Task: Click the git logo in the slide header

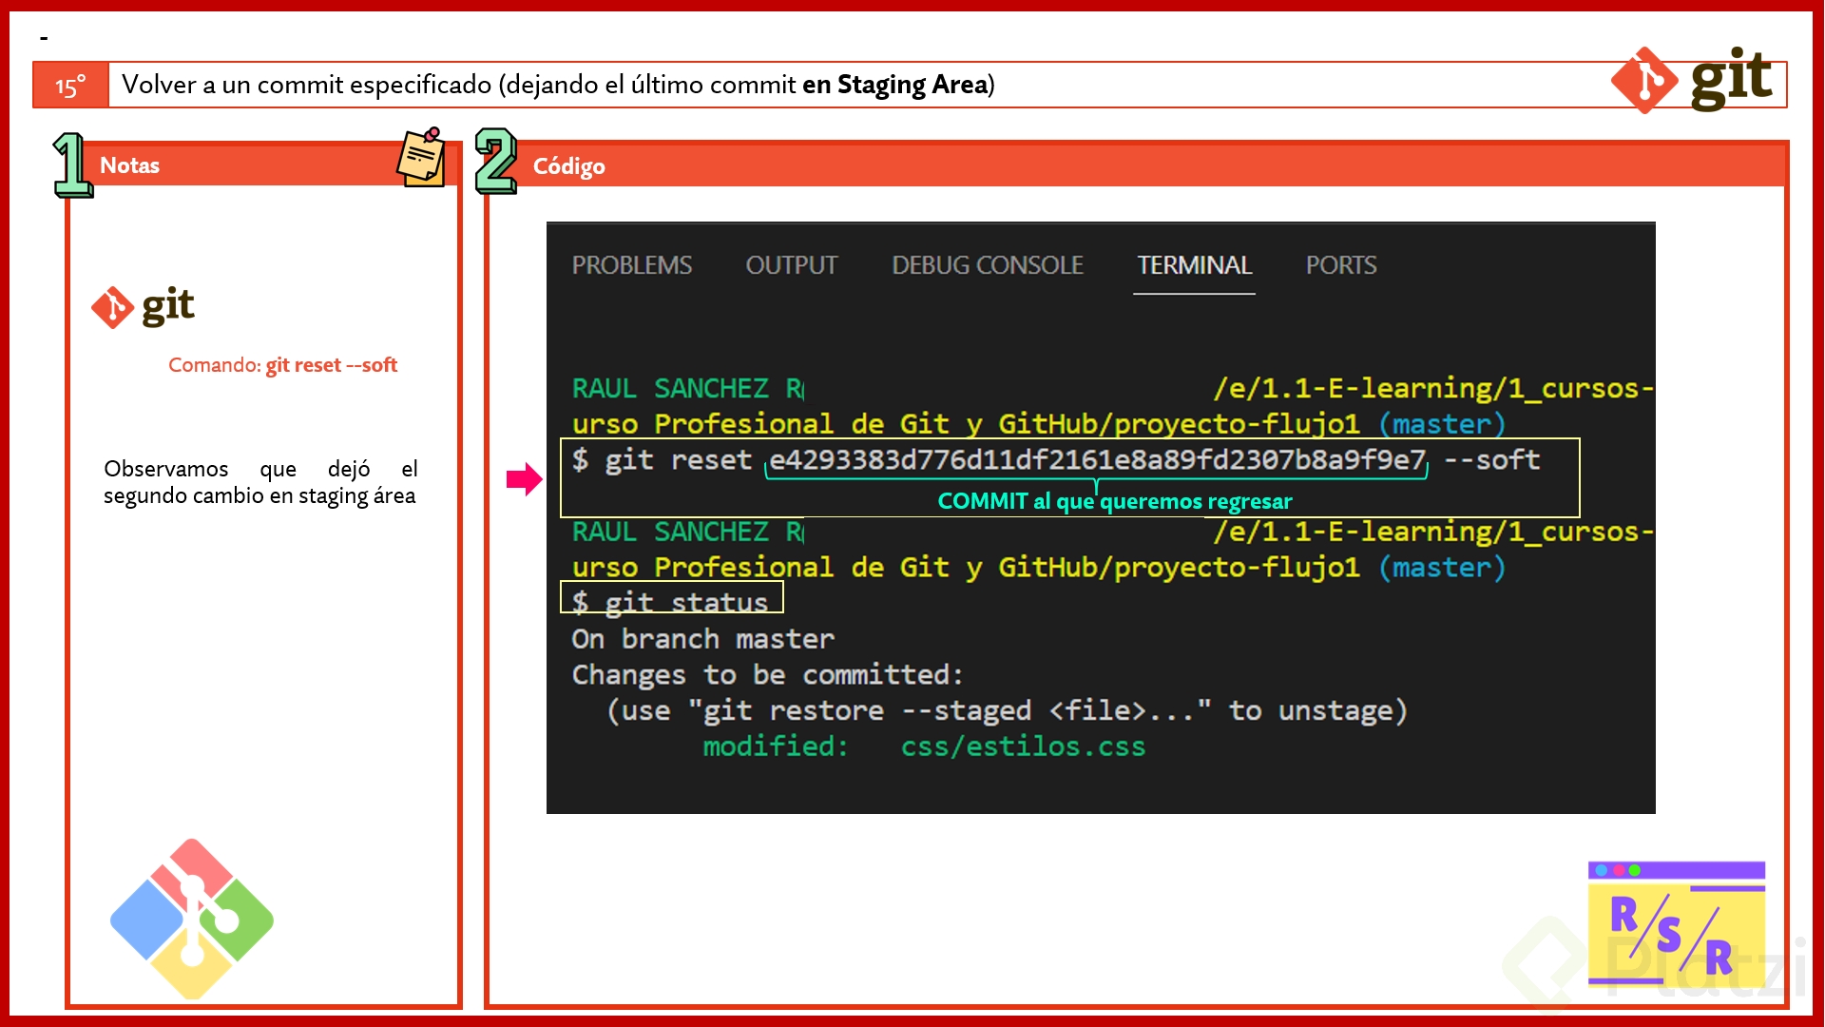Action: coord(1692,80)
